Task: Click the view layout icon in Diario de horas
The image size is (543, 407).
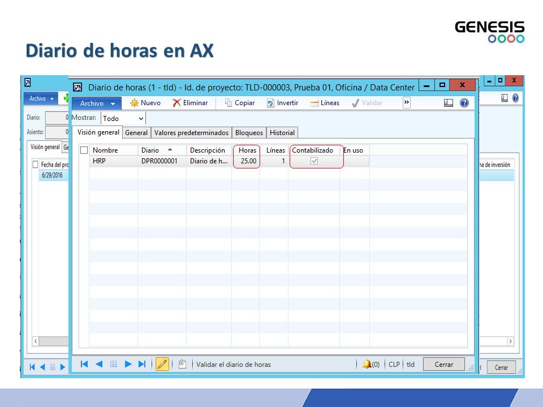Action: click(x=449, y=103)
